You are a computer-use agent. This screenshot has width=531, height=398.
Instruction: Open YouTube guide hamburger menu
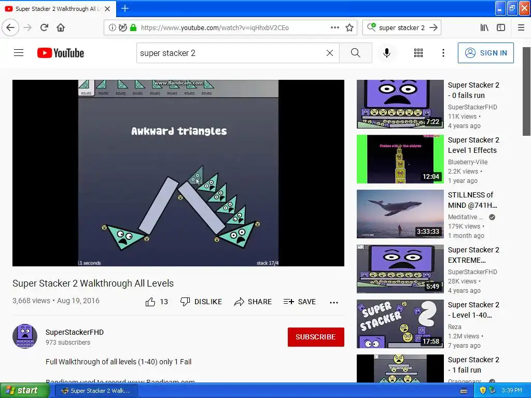(19, 53)
